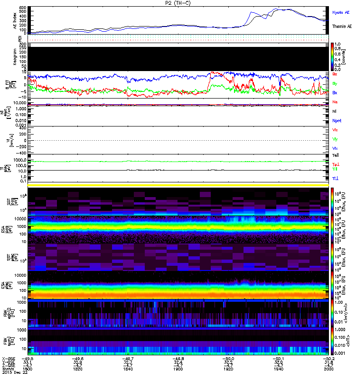Click the ROI axis label
Viewport: 356px width, 379px height.
coord(20,38)
